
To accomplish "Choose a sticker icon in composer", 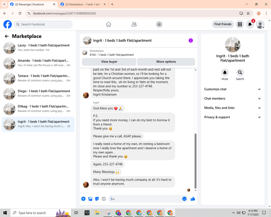I will point(97,199).
